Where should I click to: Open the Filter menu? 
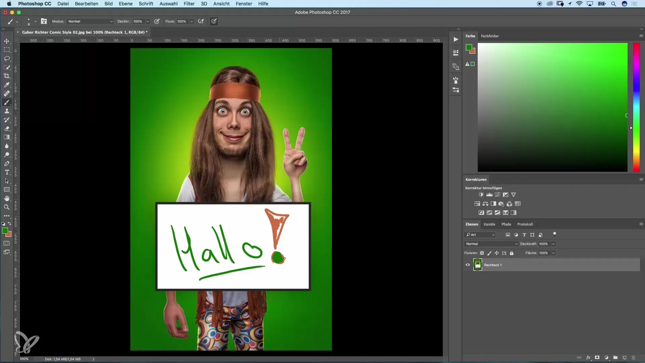189,4
